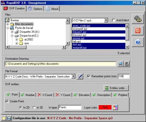Viewport: 146px width, 122px height.
Task: Click the Red layer color swatch
Action: (x=105, y=107)
